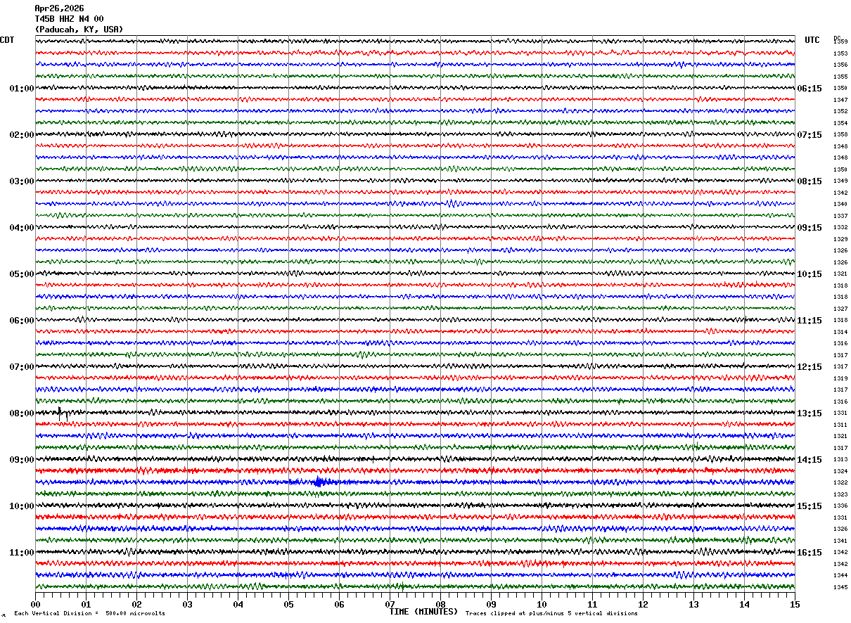
Task: Click the CDT column header
Action: click(7, 40)
